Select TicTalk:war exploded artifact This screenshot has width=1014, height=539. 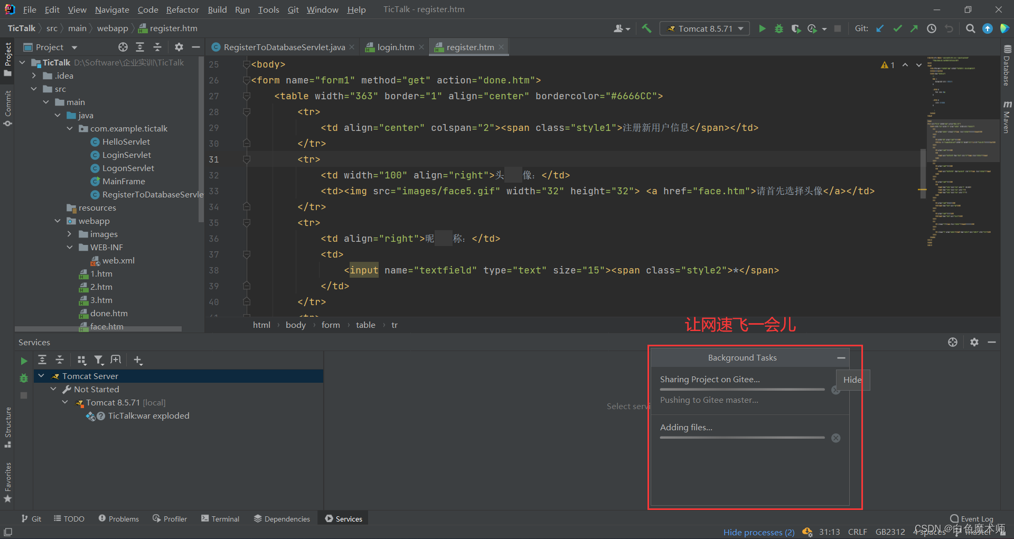click(148, 416)
